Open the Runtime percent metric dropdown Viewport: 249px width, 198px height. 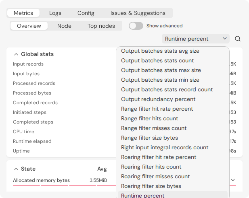tap(196, 39)
